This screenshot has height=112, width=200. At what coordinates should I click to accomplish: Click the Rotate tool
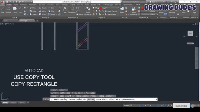pyautogui.click(x=43, y=8)
